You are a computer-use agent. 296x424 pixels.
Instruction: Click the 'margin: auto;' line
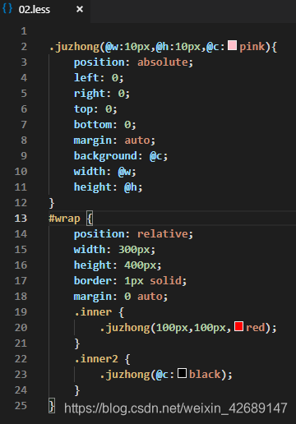114,141
